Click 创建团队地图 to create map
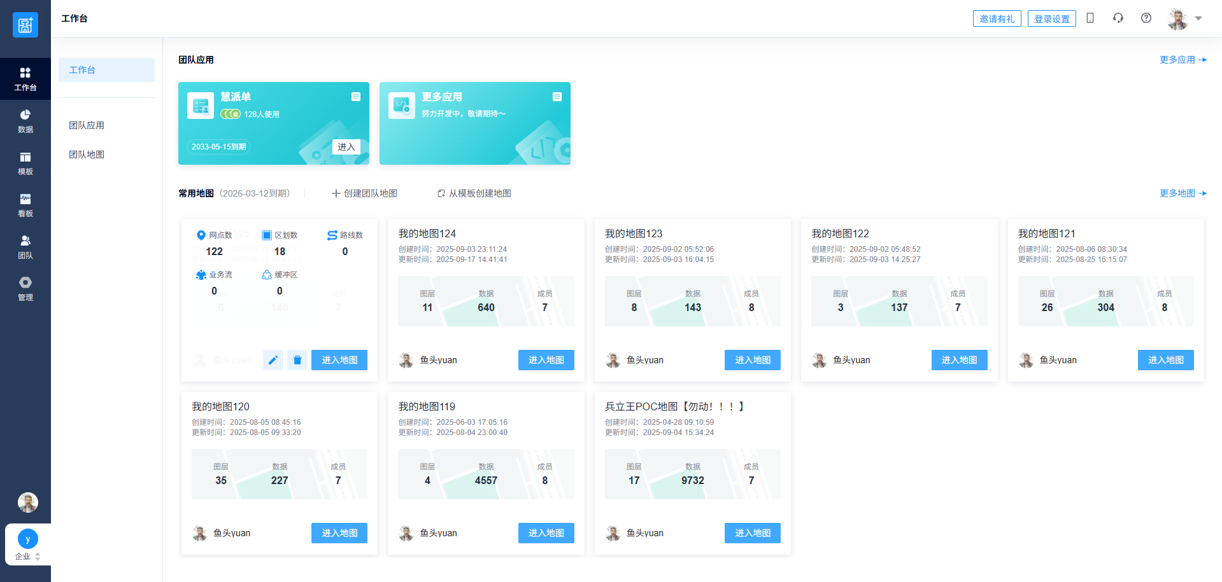1222x582 pixels. [364, 193]
